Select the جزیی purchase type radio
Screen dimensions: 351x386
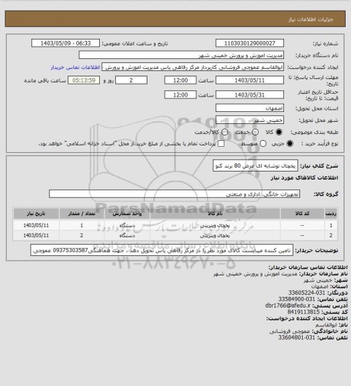coord(290,143)
